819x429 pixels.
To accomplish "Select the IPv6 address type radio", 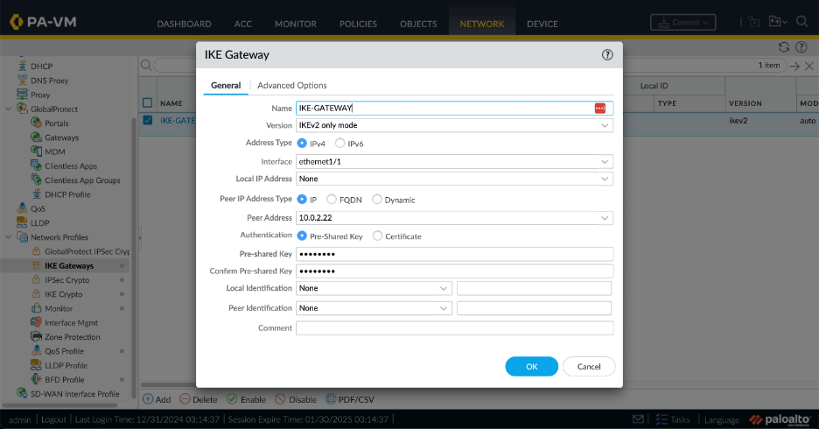I will (x=340, y=143).
